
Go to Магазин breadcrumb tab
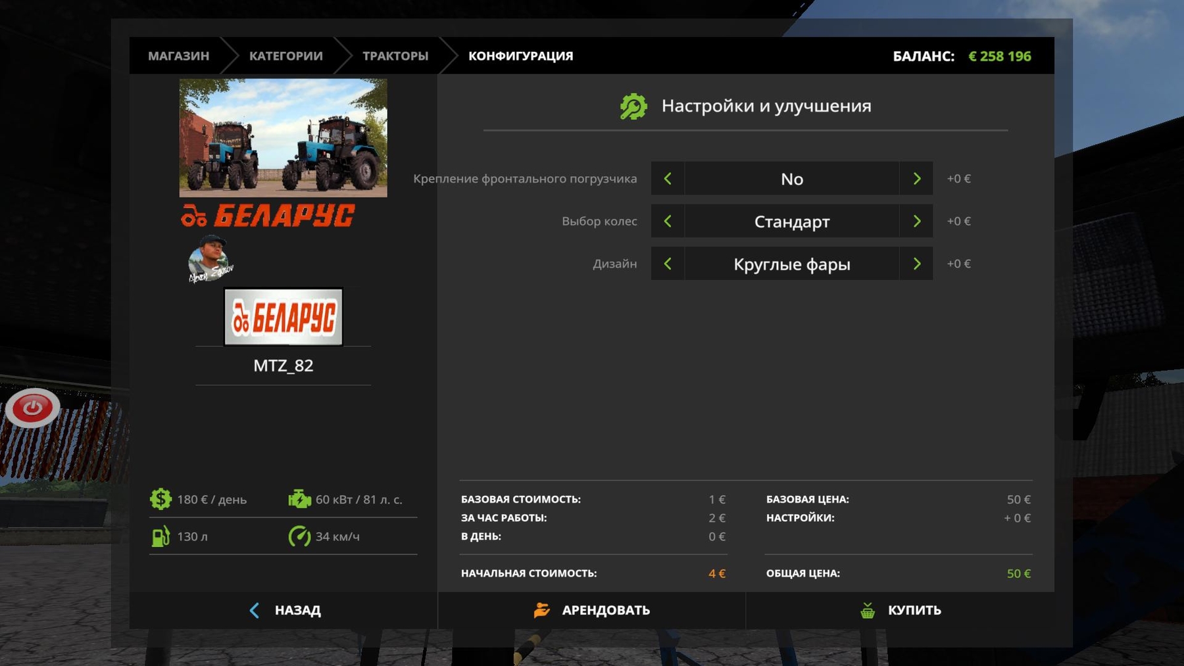178,56
